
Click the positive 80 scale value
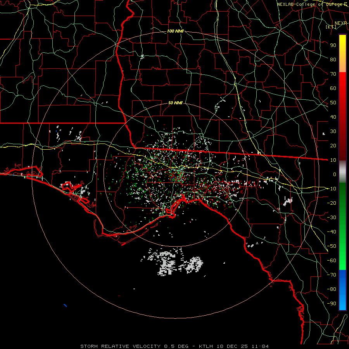coord(333,59)
